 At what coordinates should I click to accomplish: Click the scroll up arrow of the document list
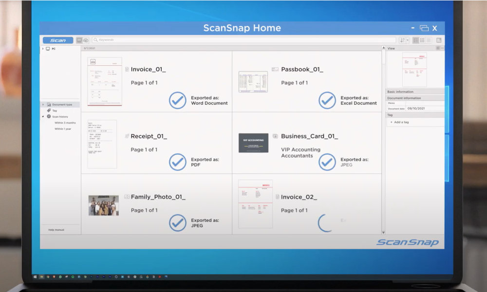point(384,48)
